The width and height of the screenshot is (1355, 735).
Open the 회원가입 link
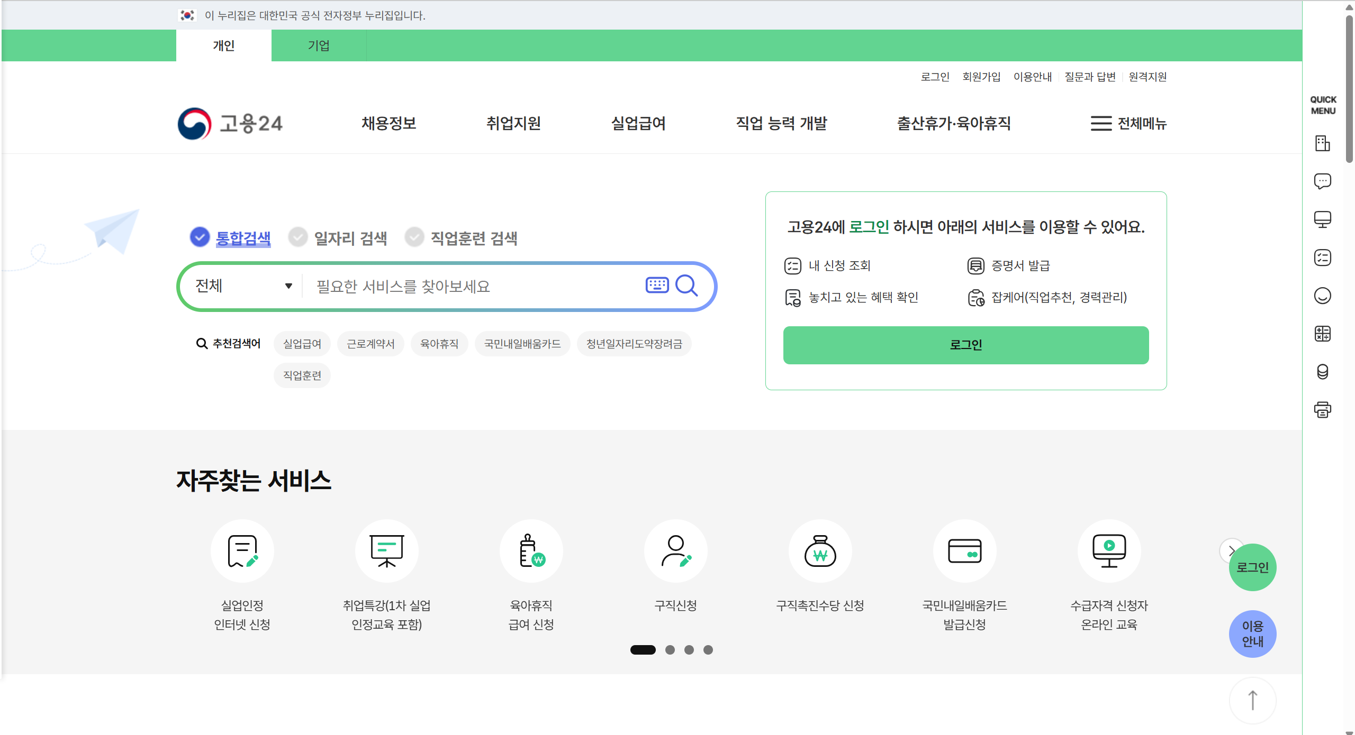tap(981, 77)
